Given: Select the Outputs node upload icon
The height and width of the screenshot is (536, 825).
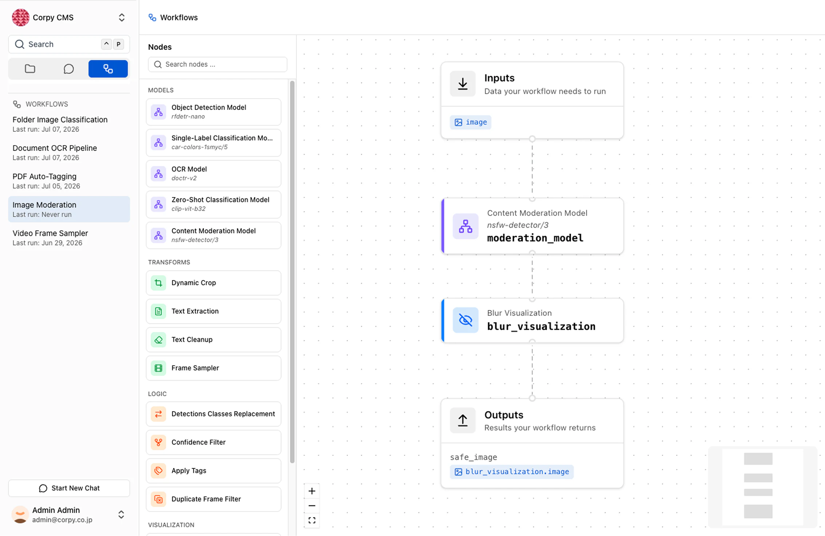Looking at the screenshot, I should (463, 420).
